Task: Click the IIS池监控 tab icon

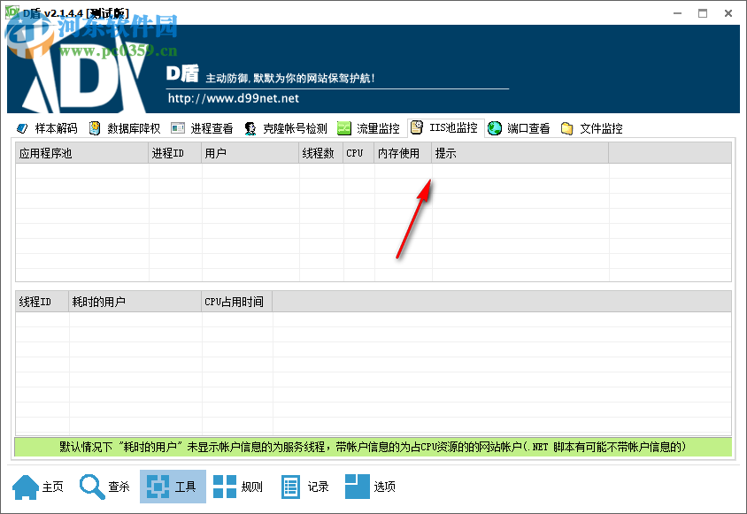Action: (417, 127)
